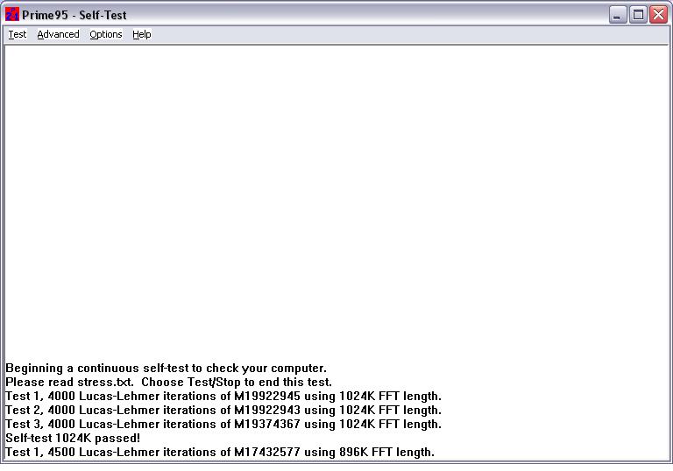Open the Options menu
Screen dimensions: 673x471
105,34
